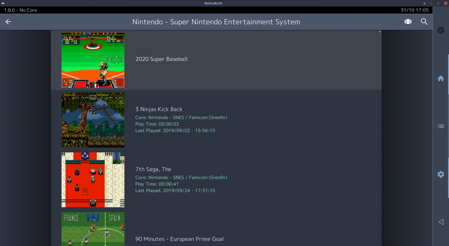The width and height of the screenshot is (449, 246).
Task: Open the window menu icon in title bar
Action: tap(3, 3)
